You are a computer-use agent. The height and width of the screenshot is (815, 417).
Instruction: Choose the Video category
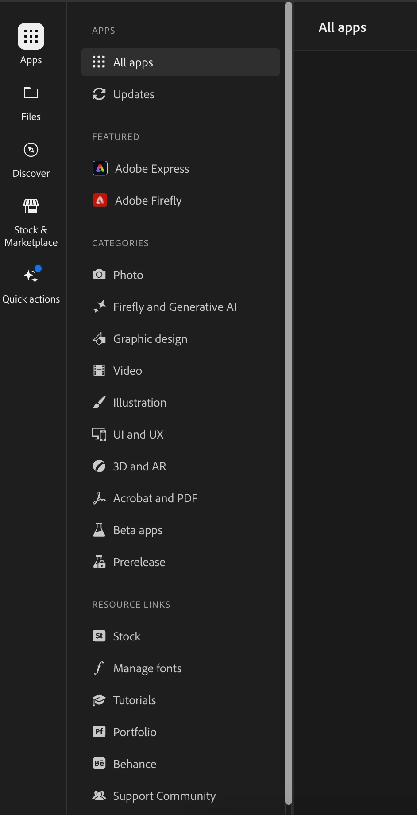coord(181,370)
